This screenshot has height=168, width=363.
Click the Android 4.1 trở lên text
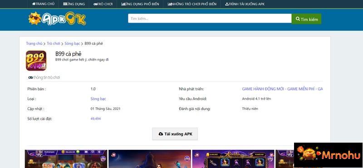(x=256, y=99)
